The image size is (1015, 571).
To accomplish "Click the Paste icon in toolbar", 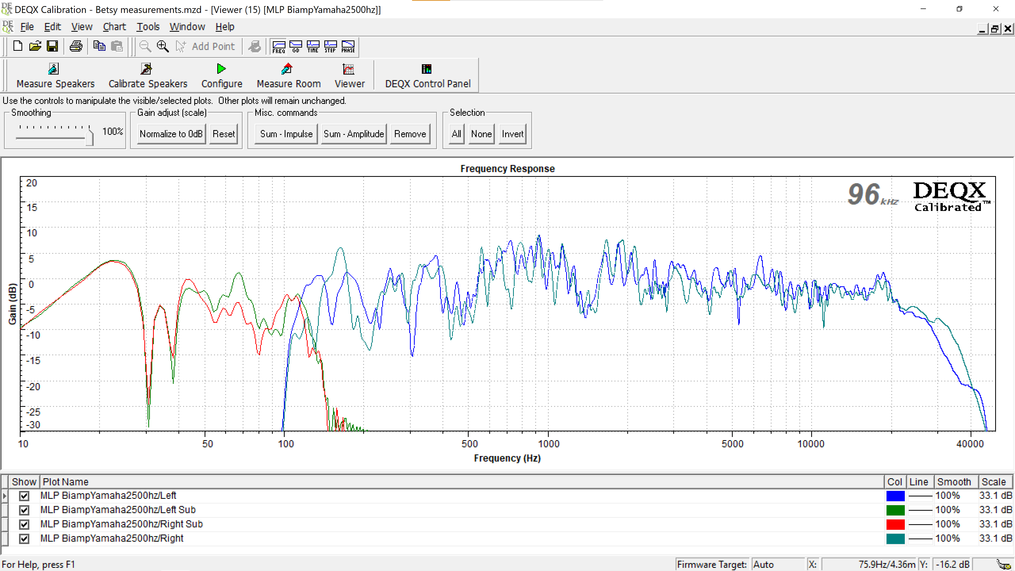I will click(x=117, y=47).
